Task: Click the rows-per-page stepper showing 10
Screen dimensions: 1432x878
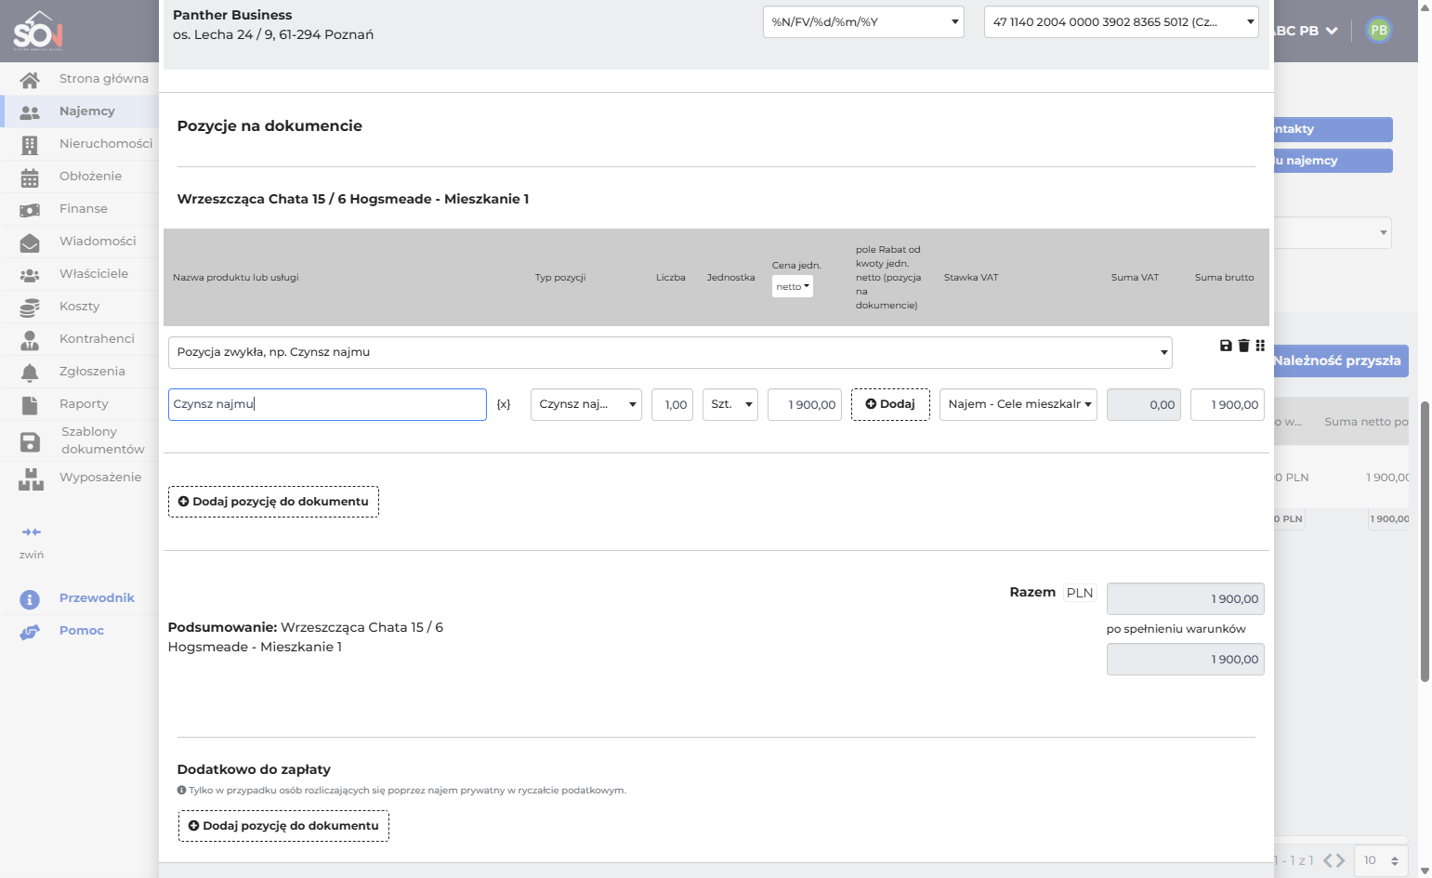Action: tap(1382, 860)
